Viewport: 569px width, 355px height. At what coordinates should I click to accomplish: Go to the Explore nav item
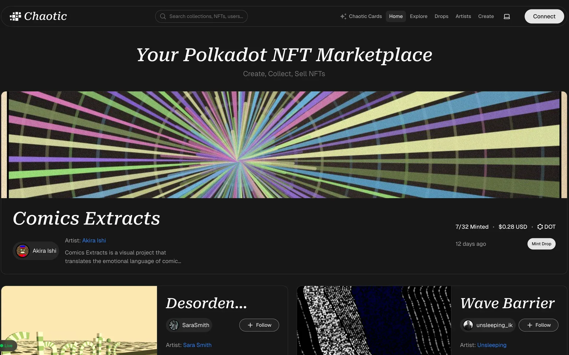point(418,16)
